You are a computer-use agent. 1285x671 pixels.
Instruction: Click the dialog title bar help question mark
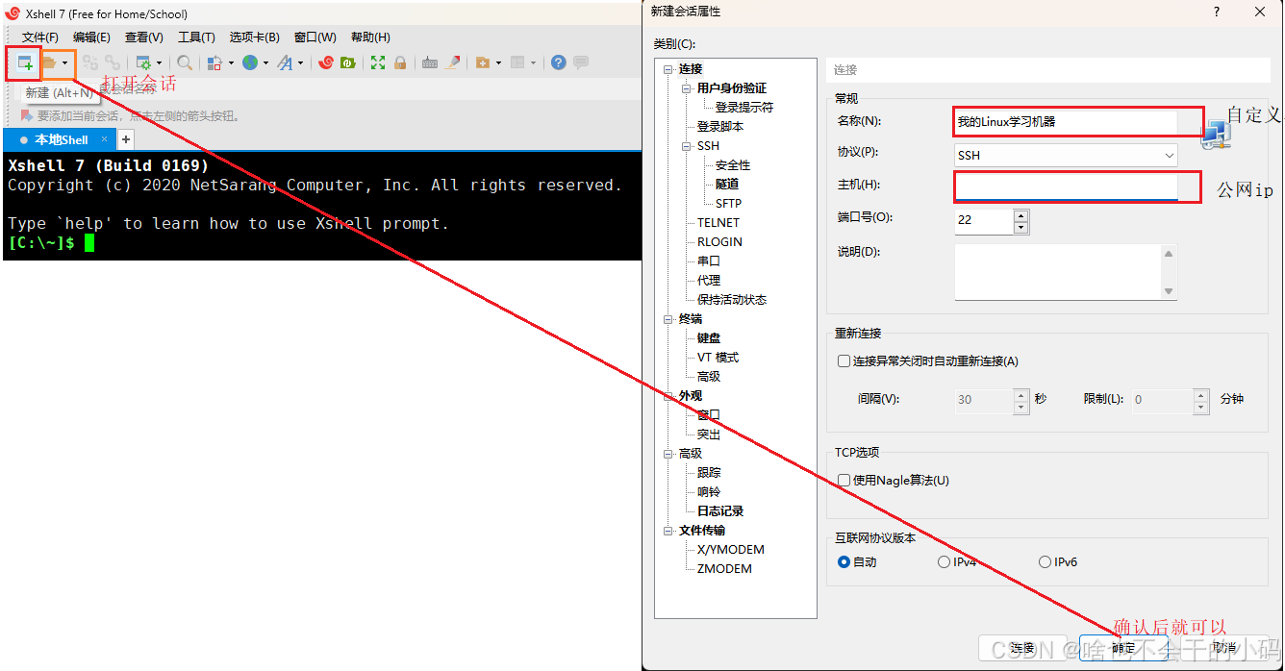pos(1217,12)
